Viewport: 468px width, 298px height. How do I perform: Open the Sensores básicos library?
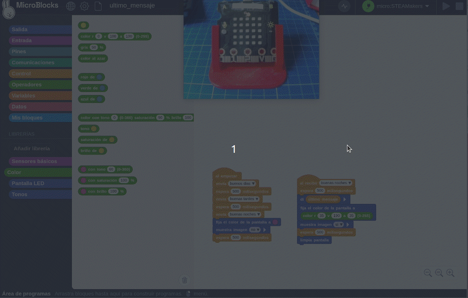[x=40, y=161]
